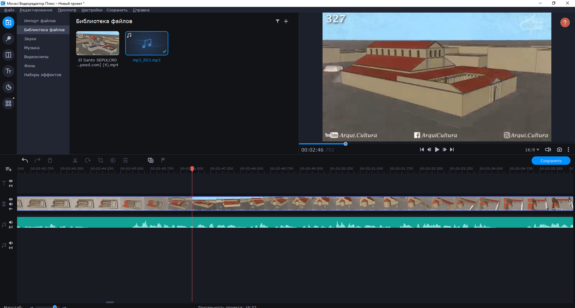Undo the last action
The height and width of the screenshot is (308, 575).
pos(25,160)
